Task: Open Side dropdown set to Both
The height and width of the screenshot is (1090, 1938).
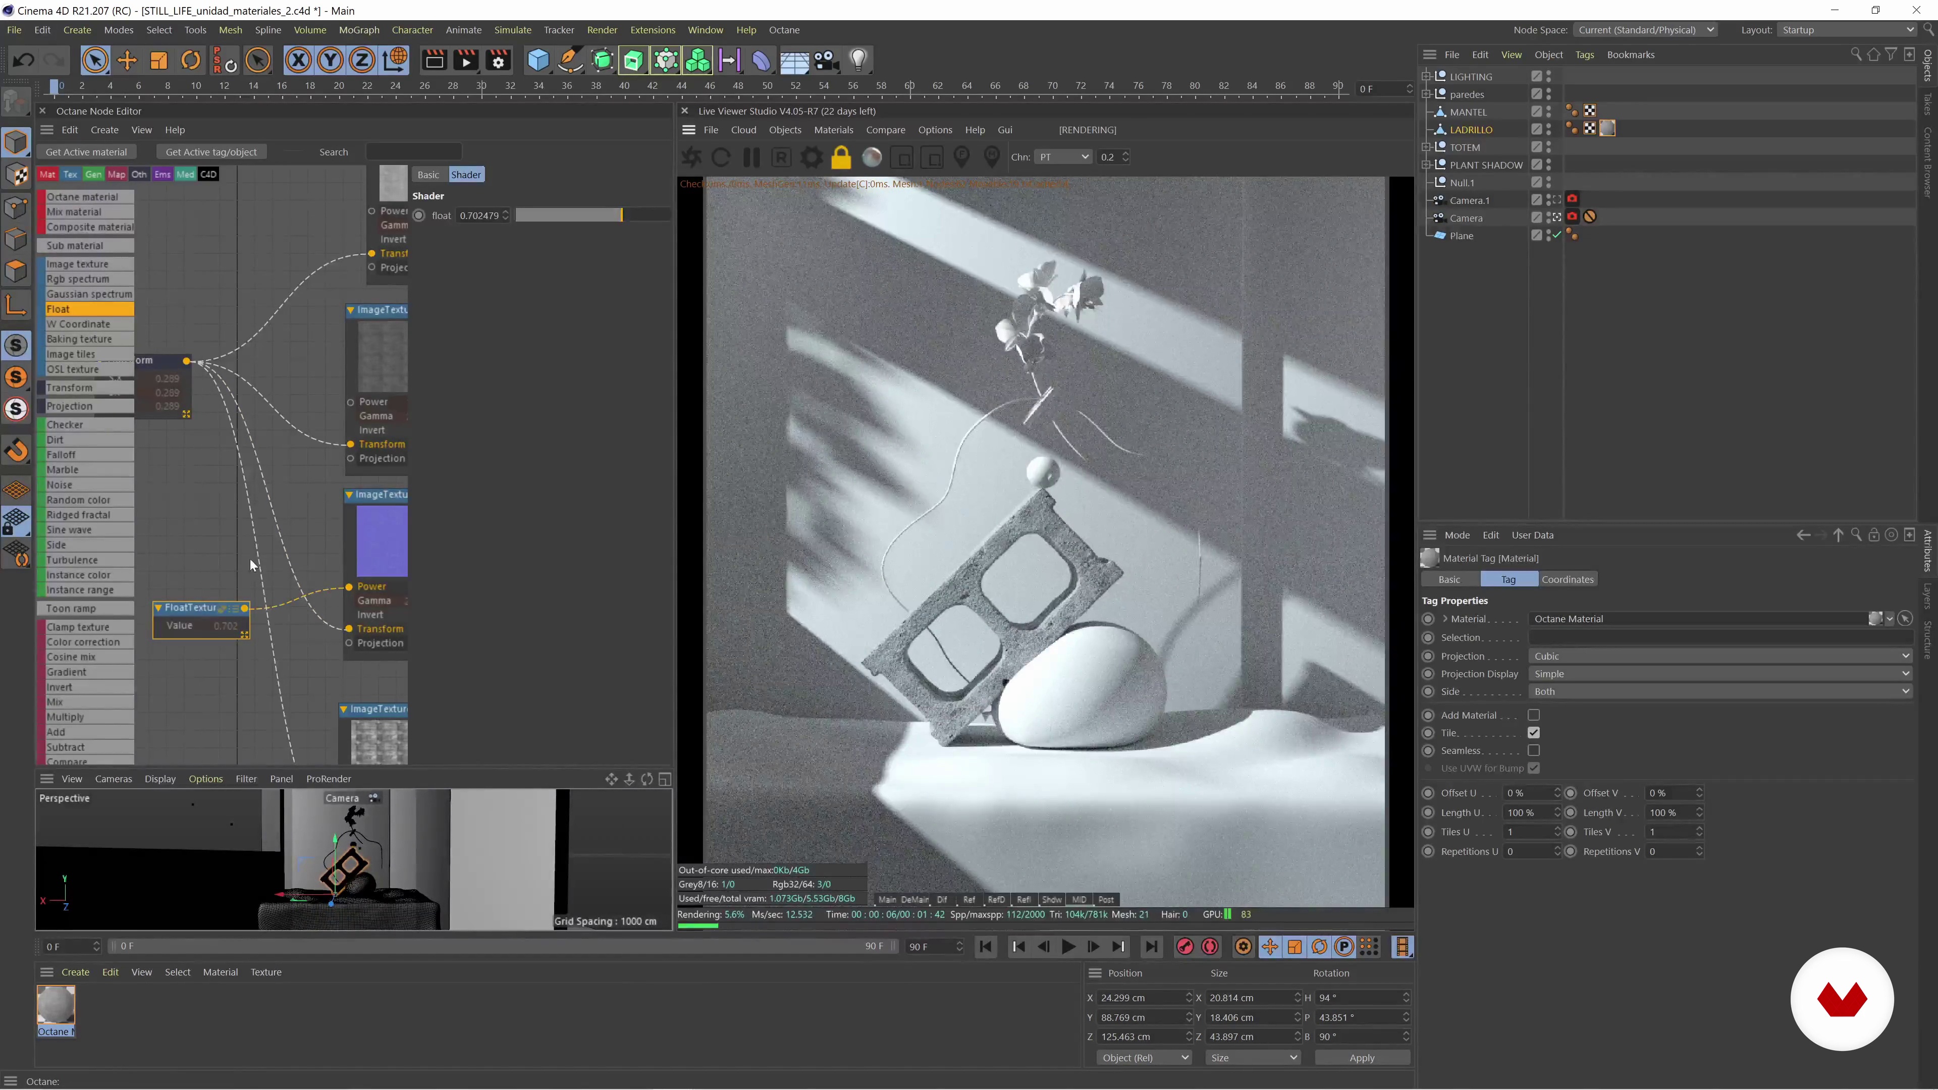Action: tap(1720, 692)
